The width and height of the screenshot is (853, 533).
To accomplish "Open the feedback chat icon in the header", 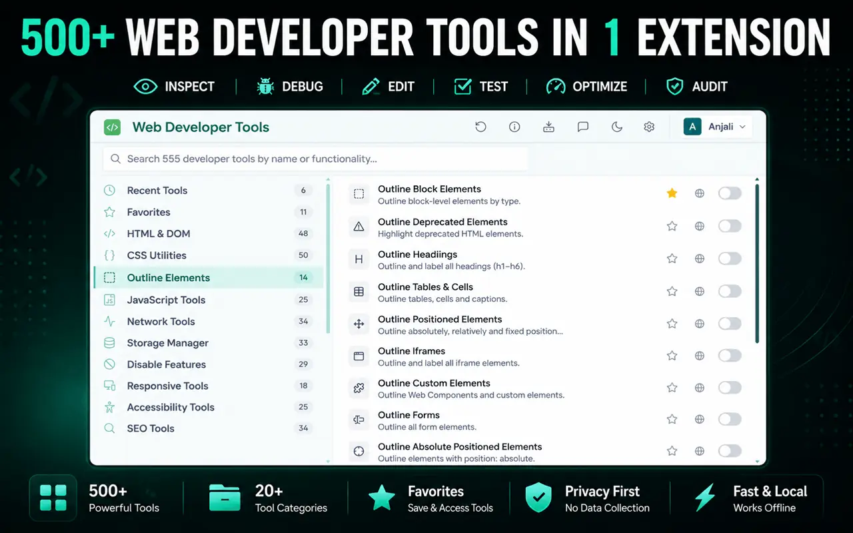I will pos(583,127).
